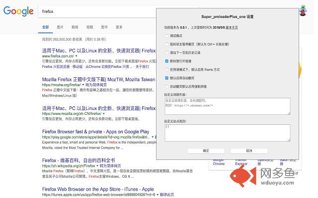Click 转为简体网页 beside the moztw.org result
Image resolution: width=318 pixels, height=198 pixels.
click(96, 85)
